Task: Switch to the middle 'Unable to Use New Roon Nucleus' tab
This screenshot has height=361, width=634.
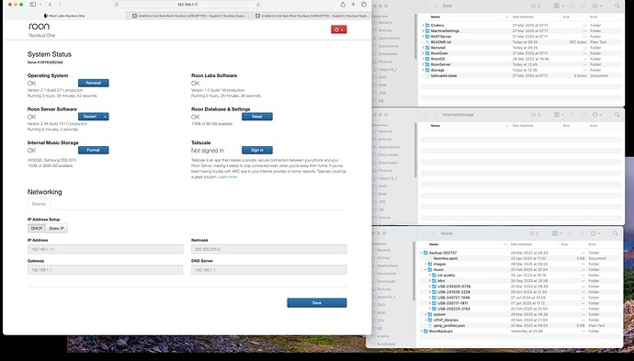Action: click(x=189, y=16)
